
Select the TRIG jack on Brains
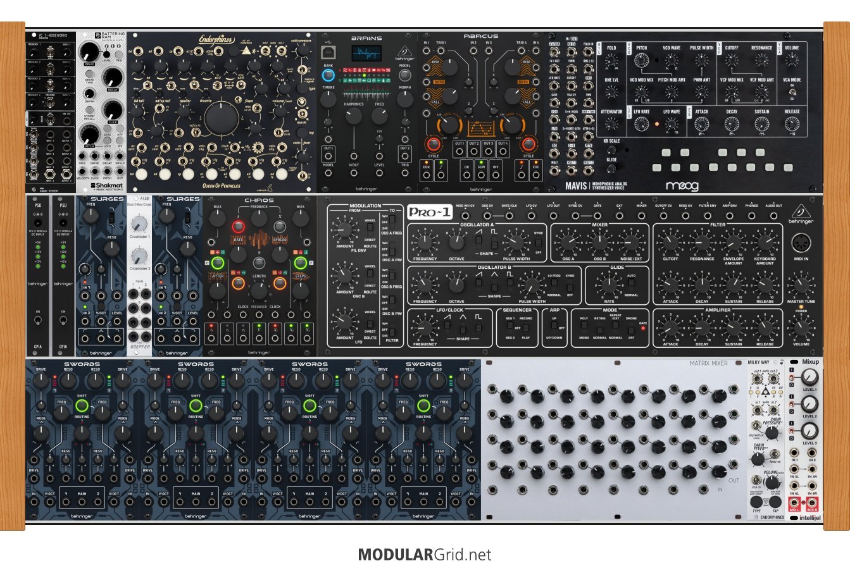405,173
